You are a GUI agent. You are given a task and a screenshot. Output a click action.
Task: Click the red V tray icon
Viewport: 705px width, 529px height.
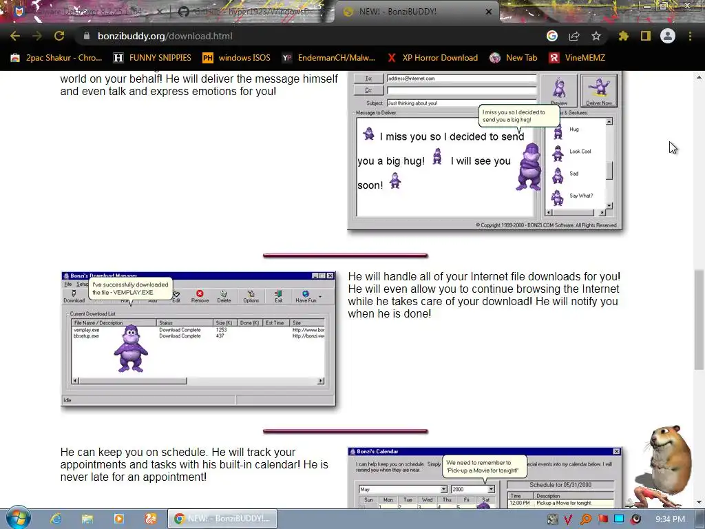[568, 519]
